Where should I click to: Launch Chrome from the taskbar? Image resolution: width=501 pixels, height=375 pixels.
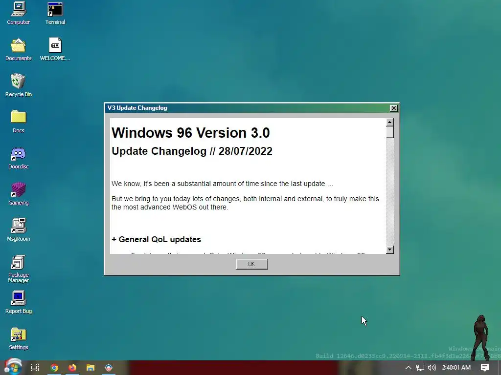(x=54, y=368)
